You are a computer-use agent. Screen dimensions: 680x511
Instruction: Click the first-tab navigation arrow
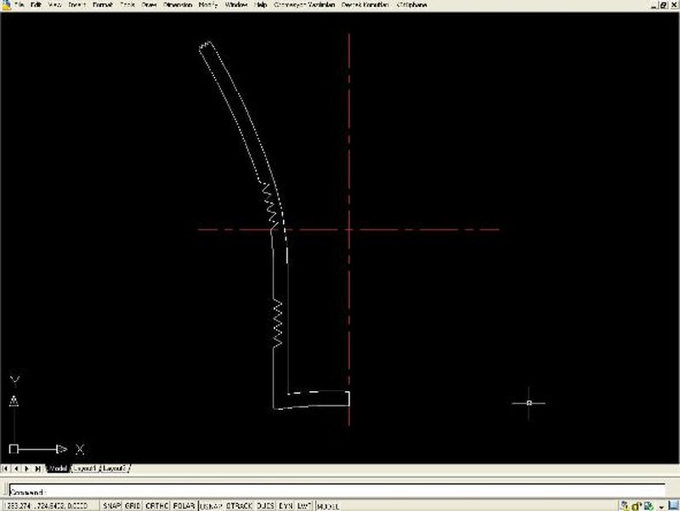point(7,468)
